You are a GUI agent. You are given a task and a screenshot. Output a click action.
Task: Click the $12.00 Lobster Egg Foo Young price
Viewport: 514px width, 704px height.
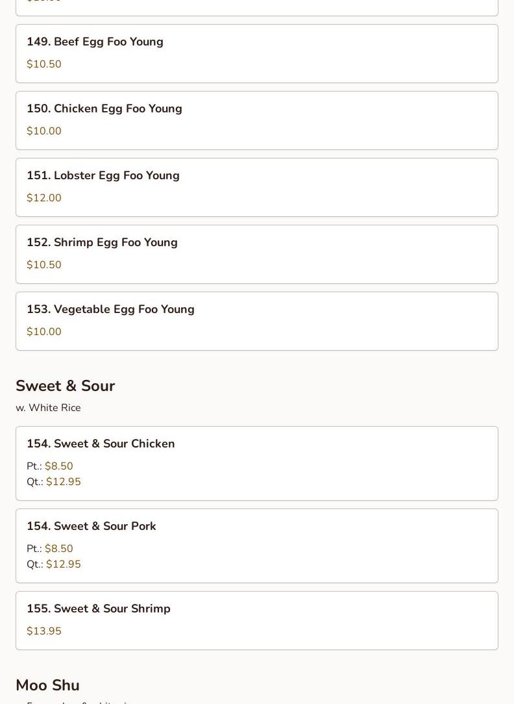pyautogui.click(x=44, y=198)
